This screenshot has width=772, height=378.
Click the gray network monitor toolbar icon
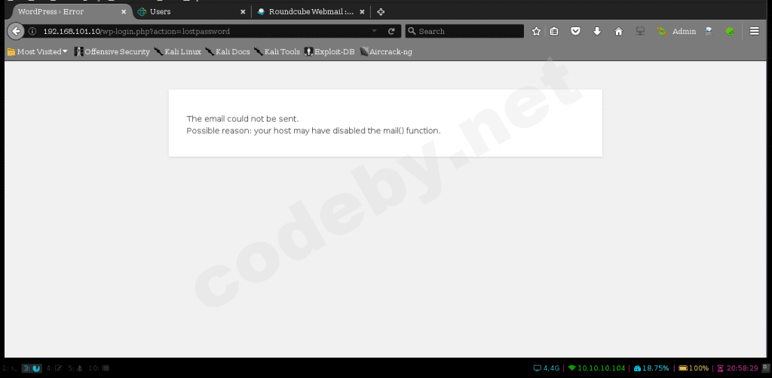640,32
